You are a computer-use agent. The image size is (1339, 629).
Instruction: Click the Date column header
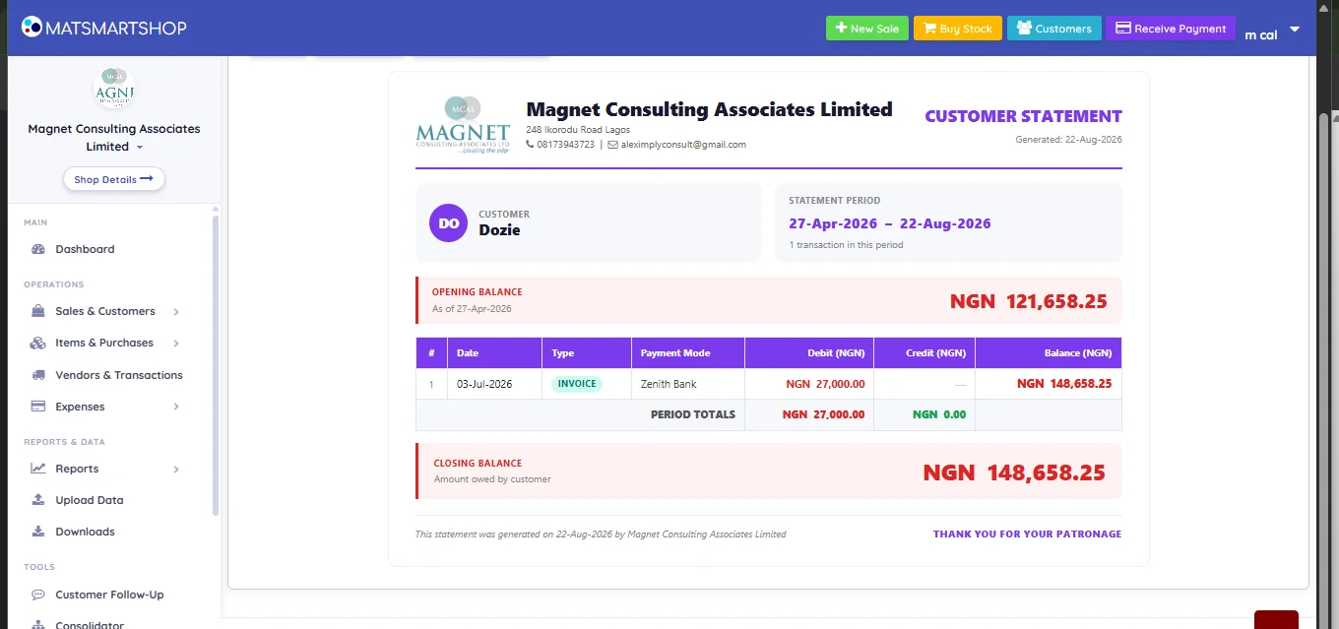494,353
